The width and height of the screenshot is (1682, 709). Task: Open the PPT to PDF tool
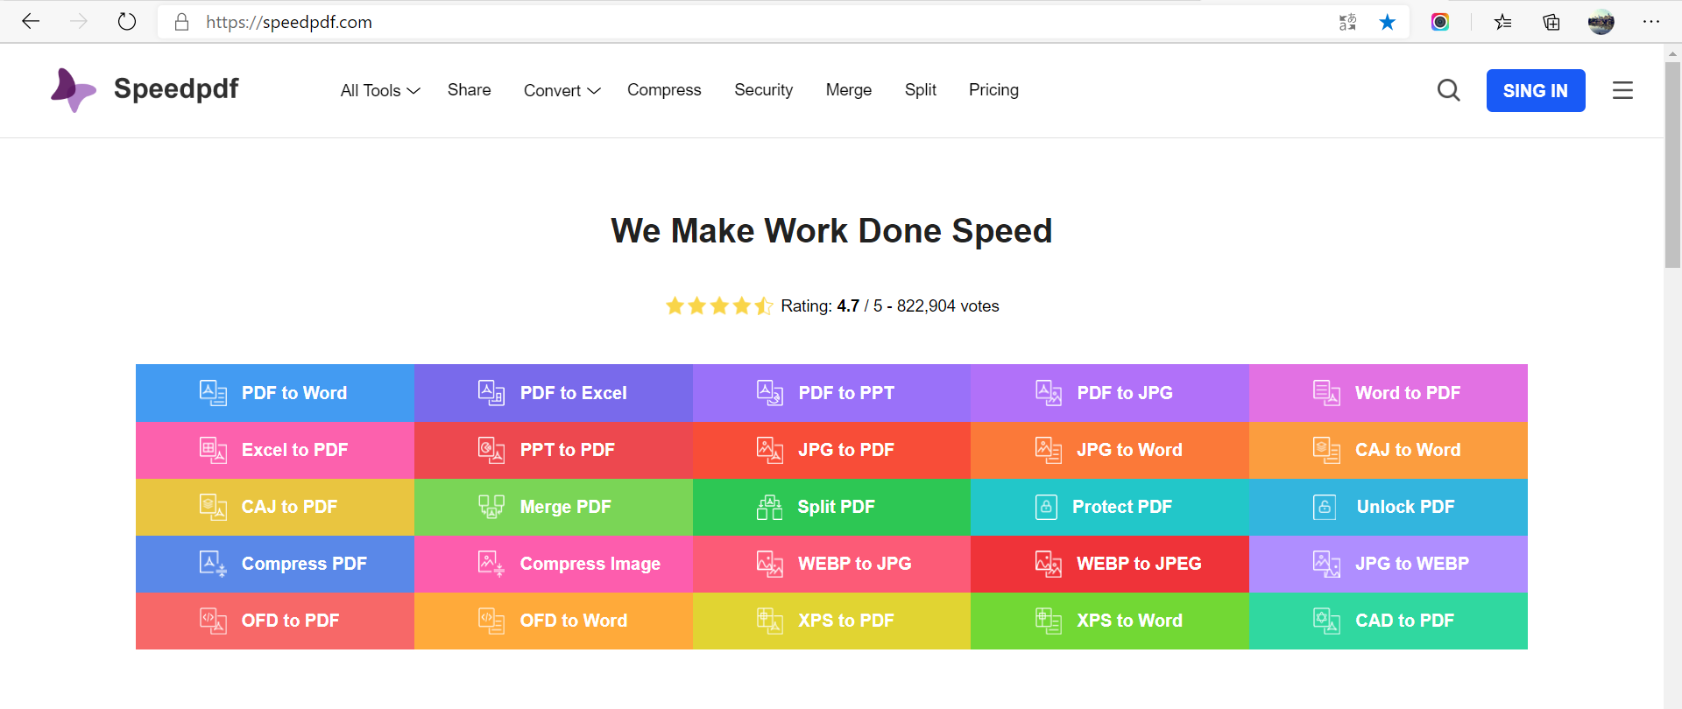coord(554,450)
